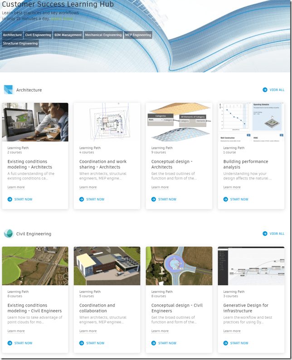Open Learn more under Existing conditions modeling - Architects
This screenshot has width=292, height=360.
click(x=16, y=187)
